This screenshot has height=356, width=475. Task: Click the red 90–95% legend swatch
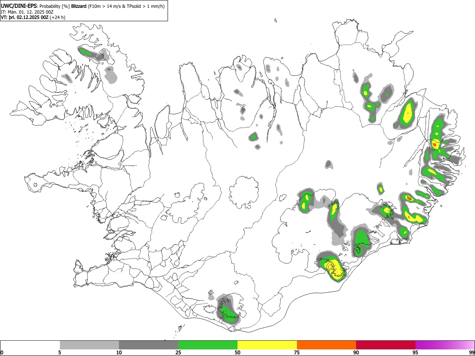pyautogui.click(x=386, y=345)
